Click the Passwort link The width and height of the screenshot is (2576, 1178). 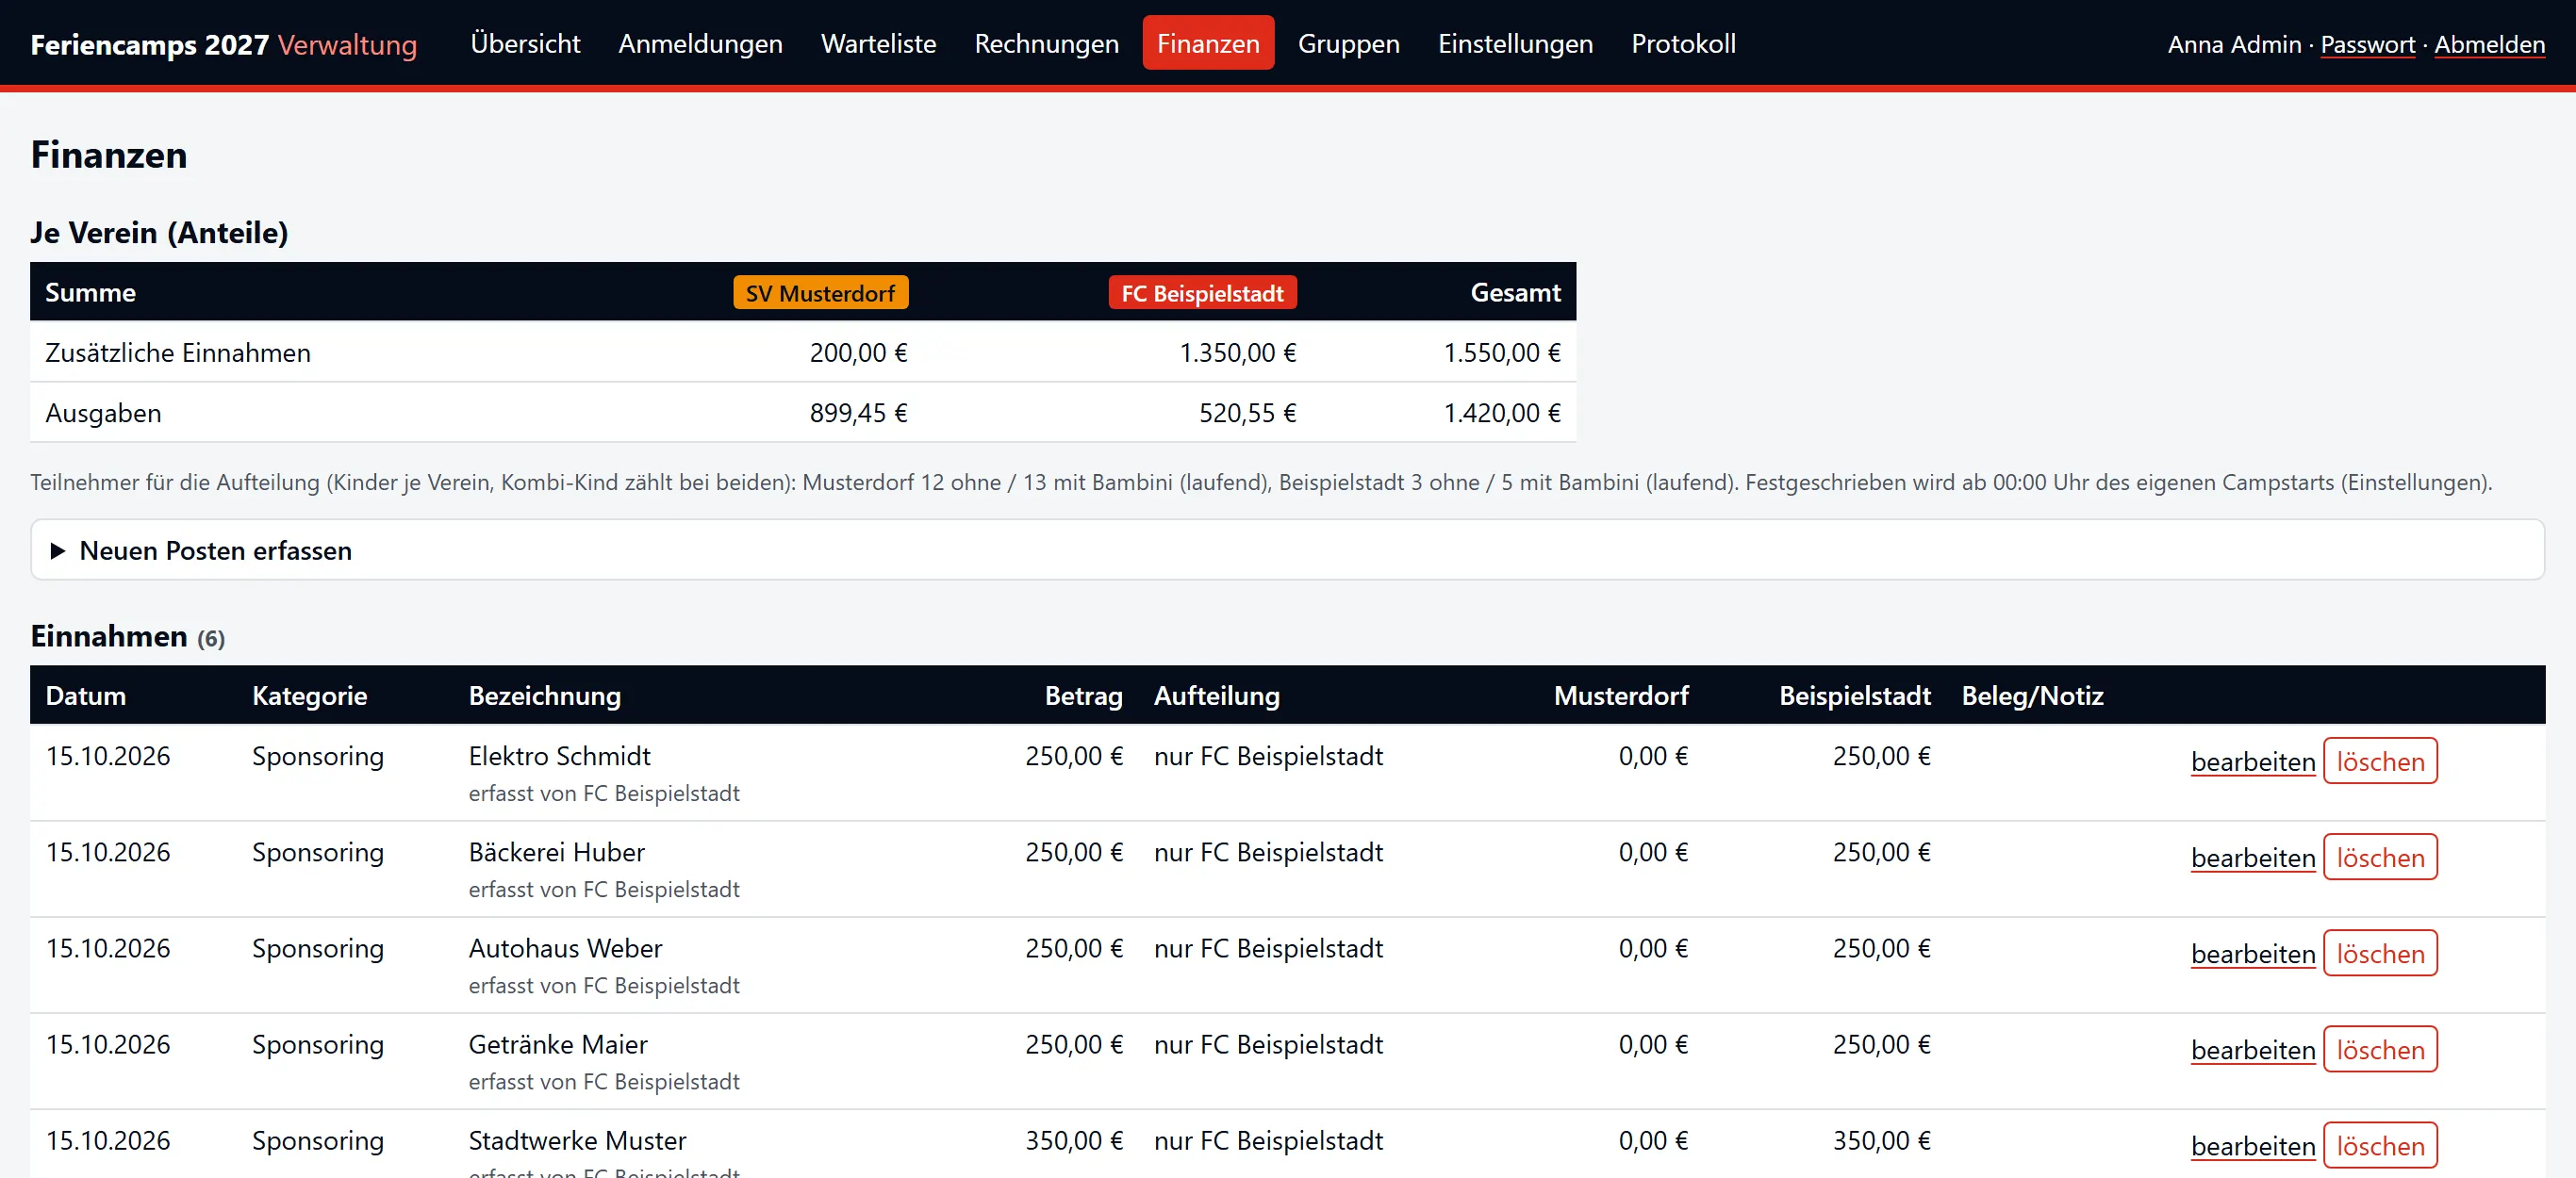[x=2367, y=45]
